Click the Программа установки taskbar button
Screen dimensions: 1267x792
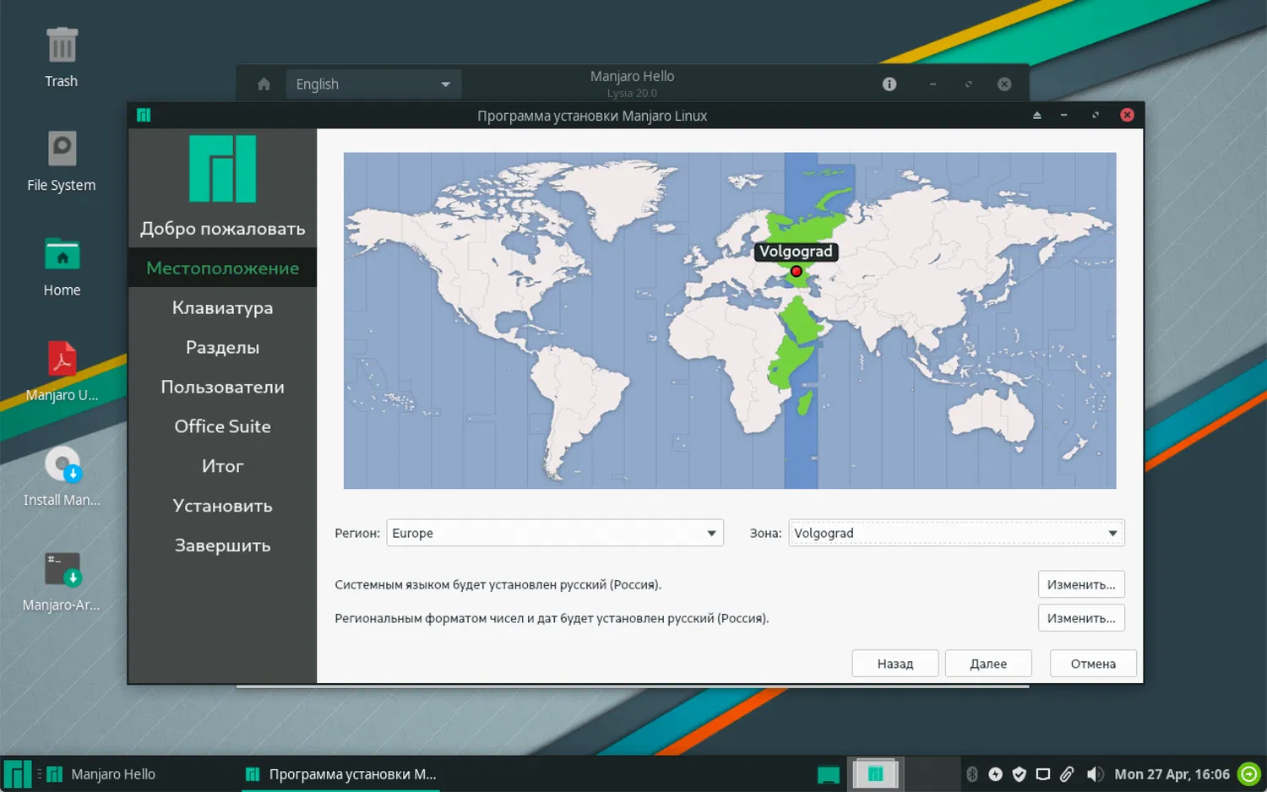(340, 773)
